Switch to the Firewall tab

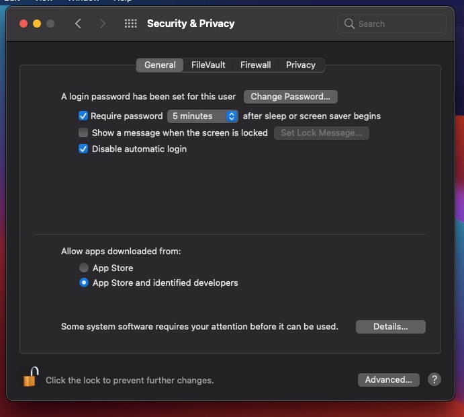[255, 65]
